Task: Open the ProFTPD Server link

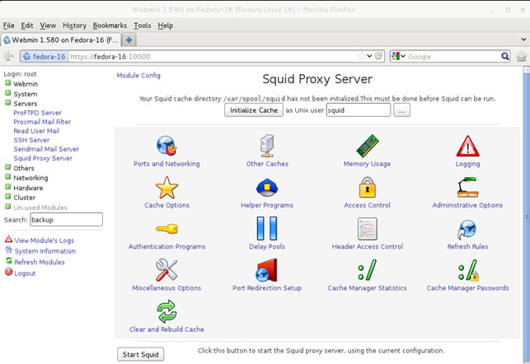Action: point(38,113)
